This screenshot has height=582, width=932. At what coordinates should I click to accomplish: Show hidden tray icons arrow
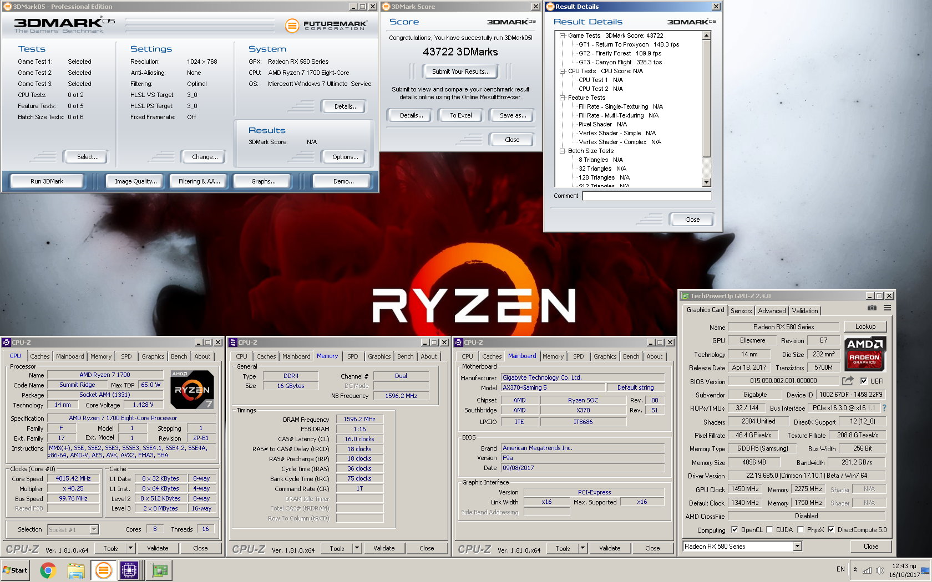[x=855, y=570]
